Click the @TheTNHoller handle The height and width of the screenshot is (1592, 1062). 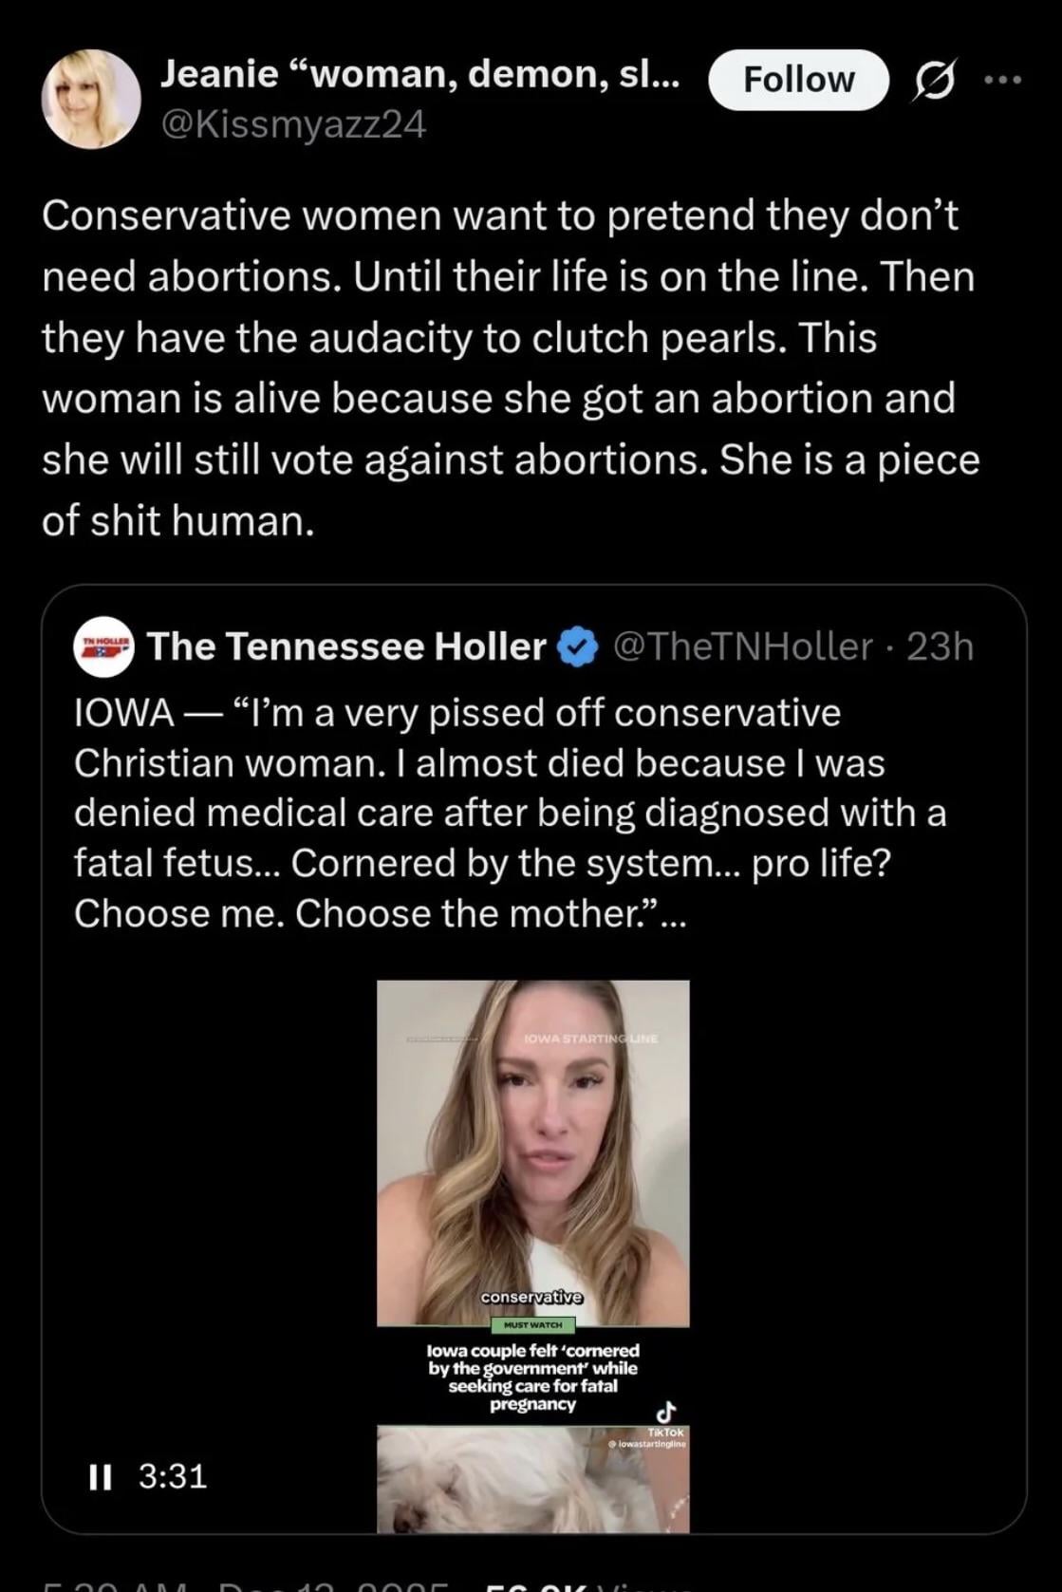pos(743,646)
